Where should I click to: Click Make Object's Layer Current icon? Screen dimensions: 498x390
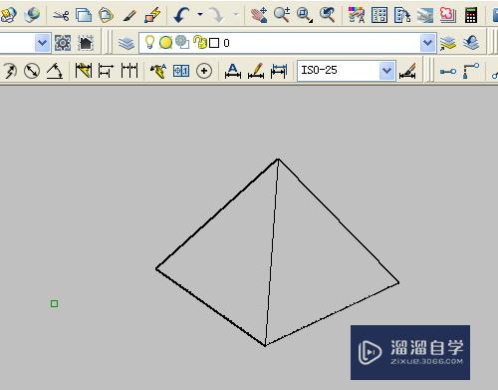coord(448,43)
